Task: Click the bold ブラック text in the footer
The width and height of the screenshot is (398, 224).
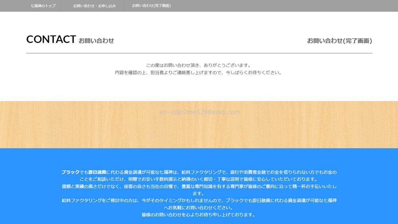Action: [70, 172]
